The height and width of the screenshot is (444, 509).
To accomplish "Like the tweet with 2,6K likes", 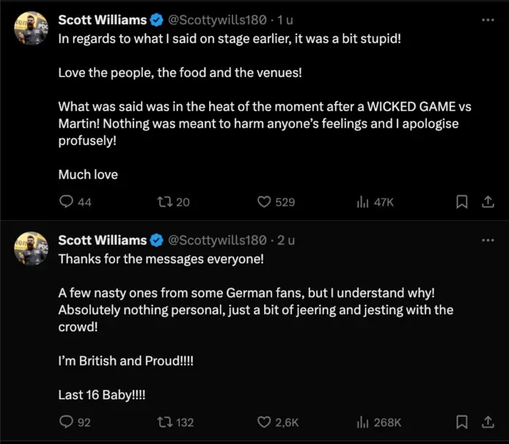I will coord(266,422).
